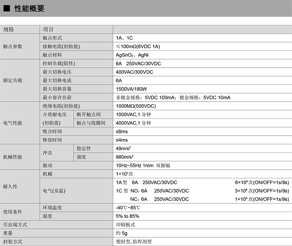The height and width of the screenshot is (246, 292).
Task: Click the 1500VA/180W max switching capacity value
Action: pyautogui.click(x=131, y=89)
